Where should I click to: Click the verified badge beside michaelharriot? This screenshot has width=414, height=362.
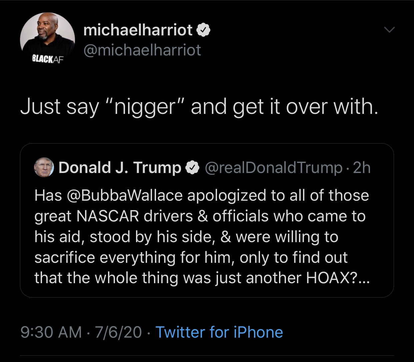(203, 31)
